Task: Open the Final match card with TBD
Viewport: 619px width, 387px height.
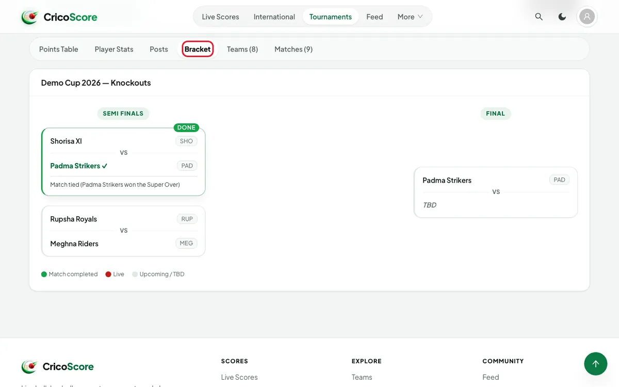Action: [x=496, y=192]
